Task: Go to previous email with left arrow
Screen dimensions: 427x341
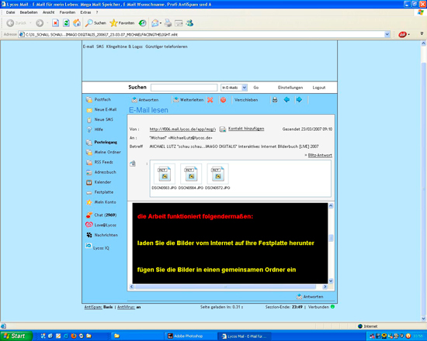Action: pyautogui.click(x=286, y=100)
